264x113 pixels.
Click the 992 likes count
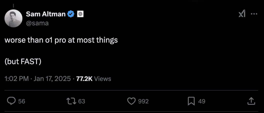click(143, 101)
